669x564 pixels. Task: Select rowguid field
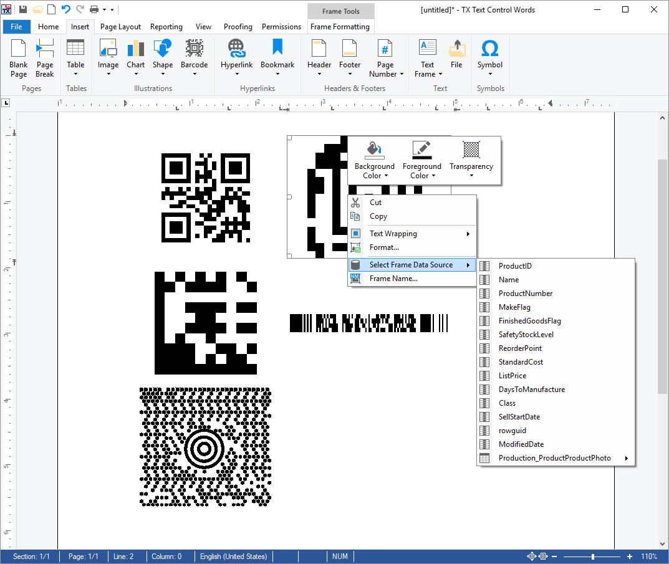click(x=556, y=431)
